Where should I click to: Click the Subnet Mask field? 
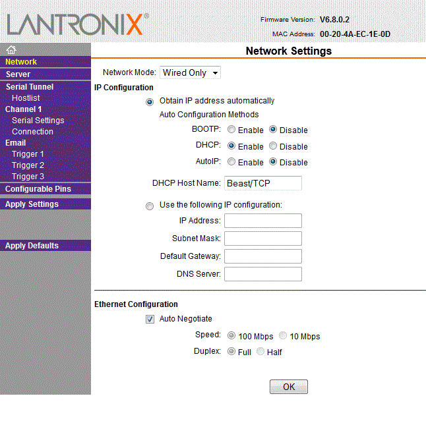(x=263, y=239)
